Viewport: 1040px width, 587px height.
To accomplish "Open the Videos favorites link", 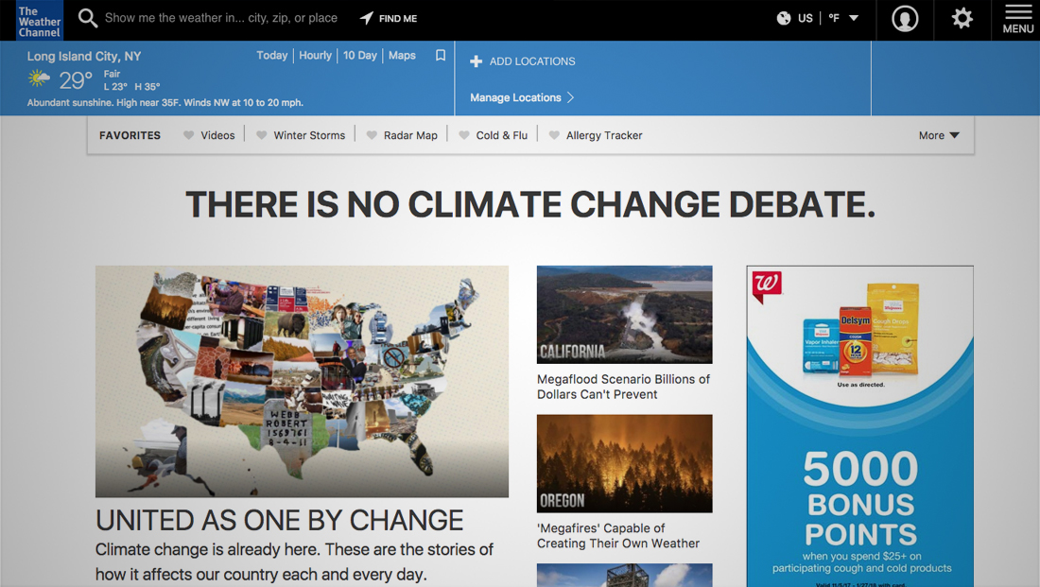I will click(217, 135).
